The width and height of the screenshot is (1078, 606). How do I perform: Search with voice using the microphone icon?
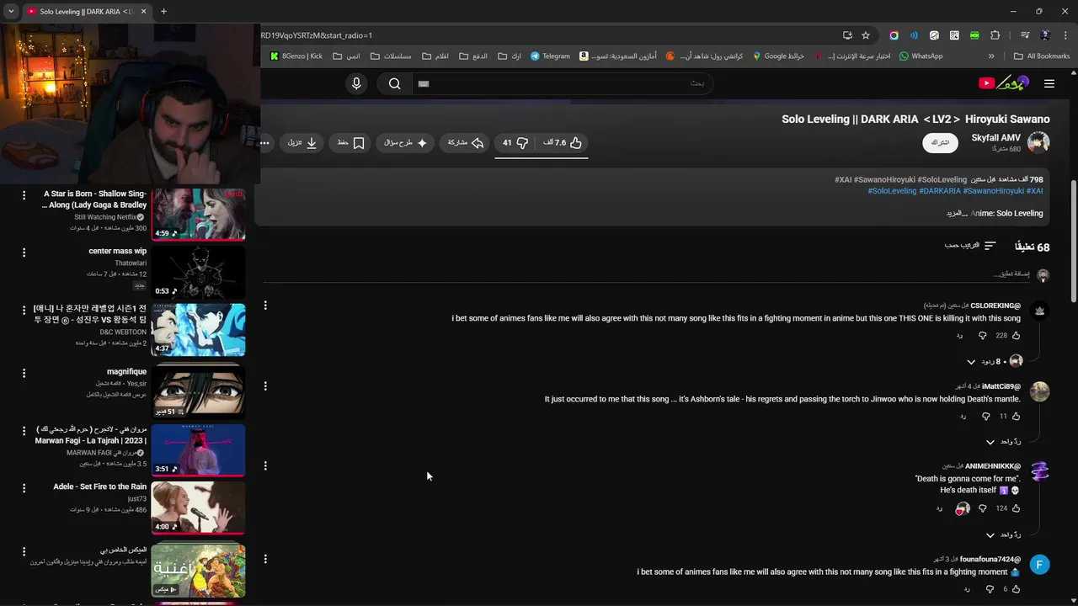pos(356,83)
